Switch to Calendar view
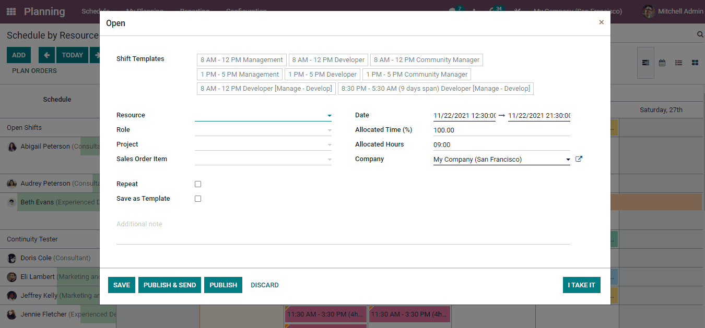This screenshot has width=705, height=328. click(662, 63)
